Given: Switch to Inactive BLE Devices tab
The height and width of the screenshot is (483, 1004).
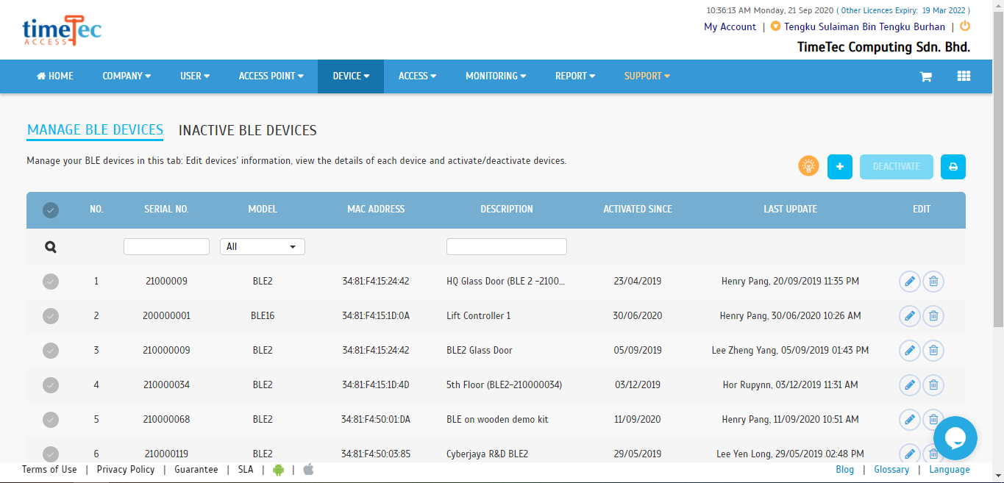Looking at the screenshot, I should click(248, 131).
